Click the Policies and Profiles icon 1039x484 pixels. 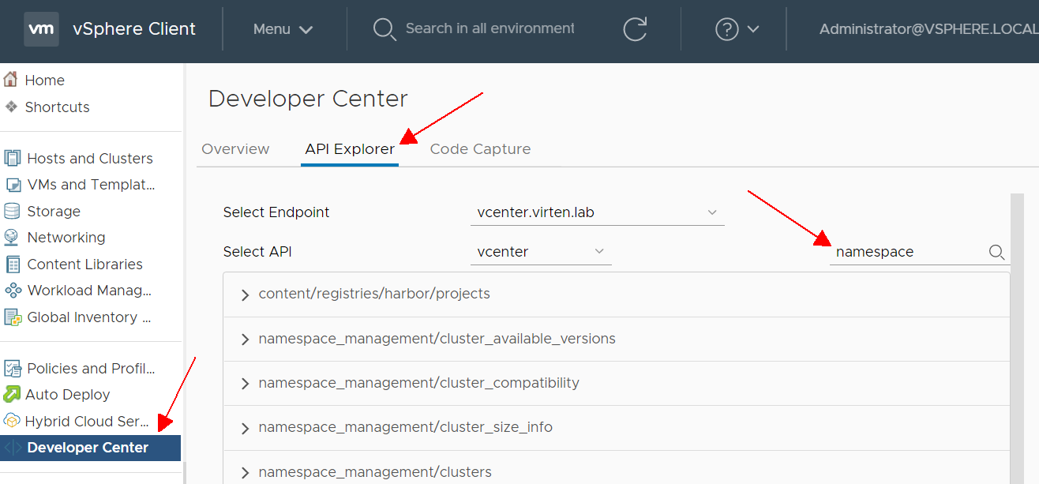coord(12,368)
